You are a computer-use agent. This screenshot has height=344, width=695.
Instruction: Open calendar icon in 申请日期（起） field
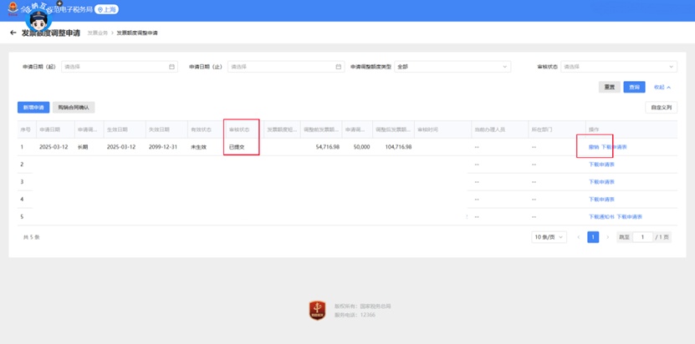[171, 66]
